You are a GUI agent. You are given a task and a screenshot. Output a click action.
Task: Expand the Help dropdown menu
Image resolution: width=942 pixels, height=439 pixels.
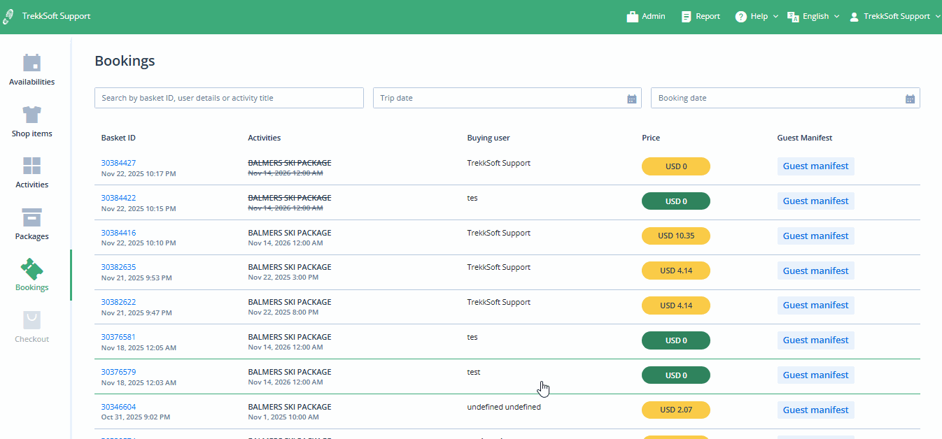tap(757, 17)
